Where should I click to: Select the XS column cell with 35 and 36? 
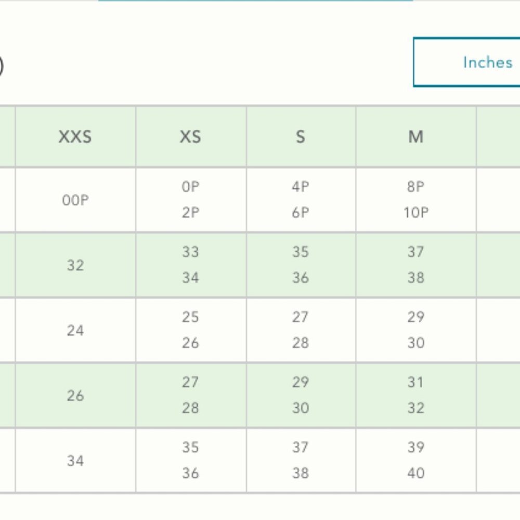pos(190,460)
